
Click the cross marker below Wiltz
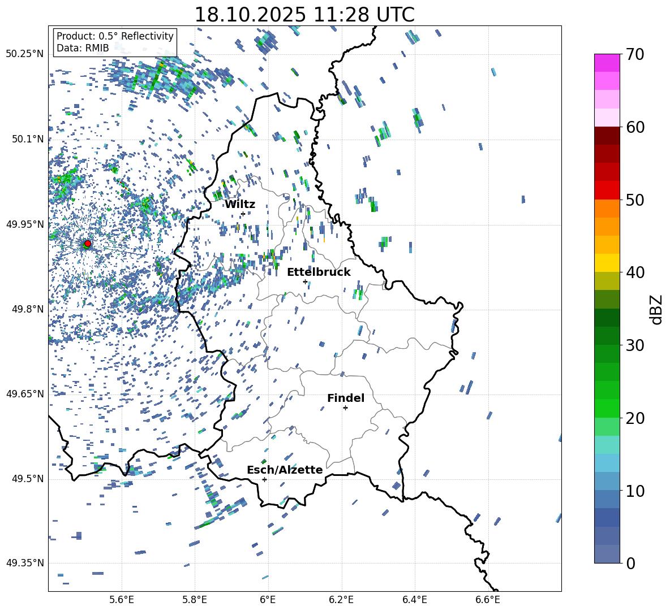click(243, 214)
